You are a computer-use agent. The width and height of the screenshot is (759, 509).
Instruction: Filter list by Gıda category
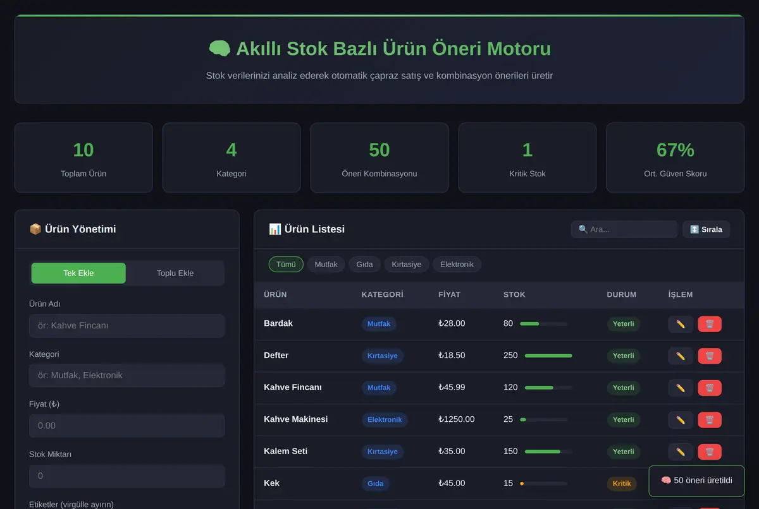coord(364,264)
